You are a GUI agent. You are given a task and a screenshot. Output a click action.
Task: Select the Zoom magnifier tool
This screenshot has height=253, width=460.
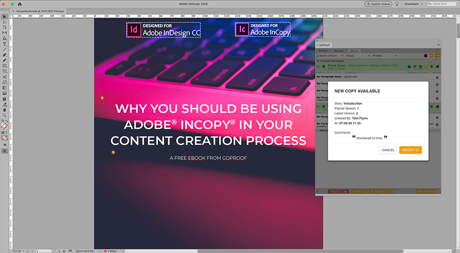tap(4, 115)
